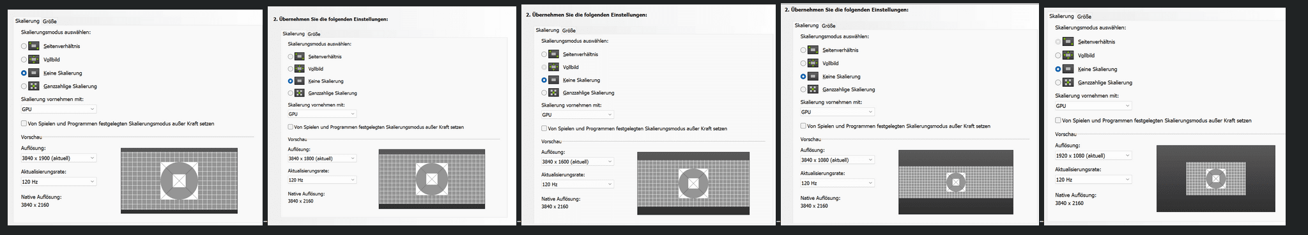Select Ganzzahlige Skalierung radio in 1920 x 1080 panel

[1059, 82]
